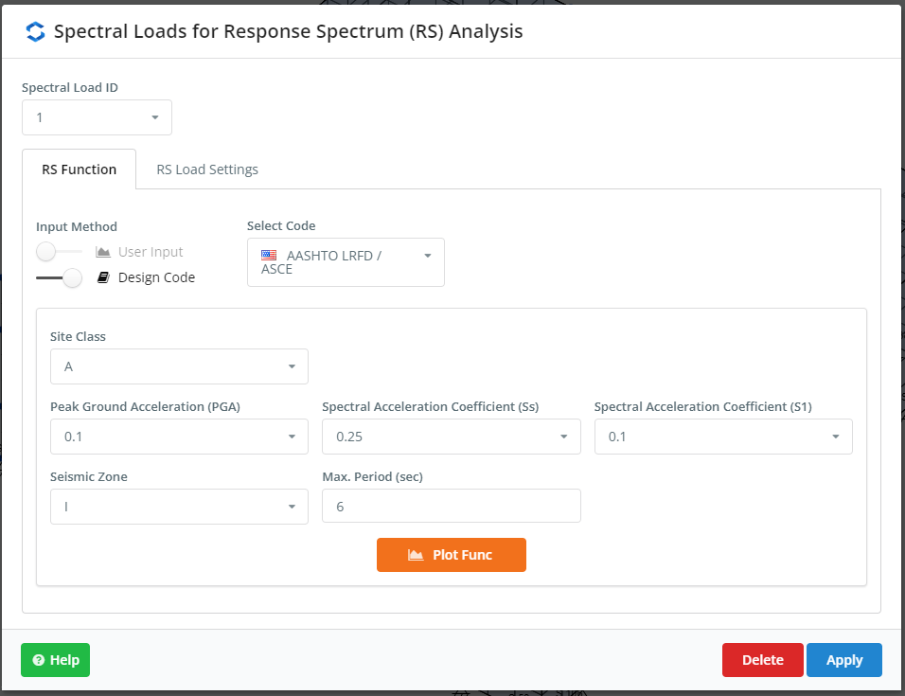Image resolution: width=905 pixels, height=696 pixels.
Task: Click the Max. Period (sec) input field
Action: click(452, 506)
